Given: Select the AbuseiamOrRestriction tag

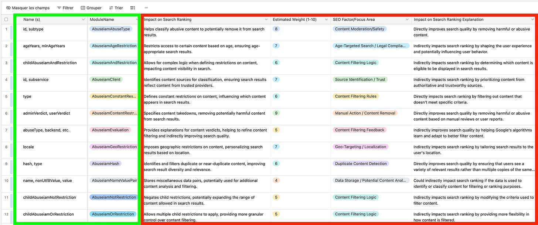Looking at the screenshot, I should [x=113, y=214].
